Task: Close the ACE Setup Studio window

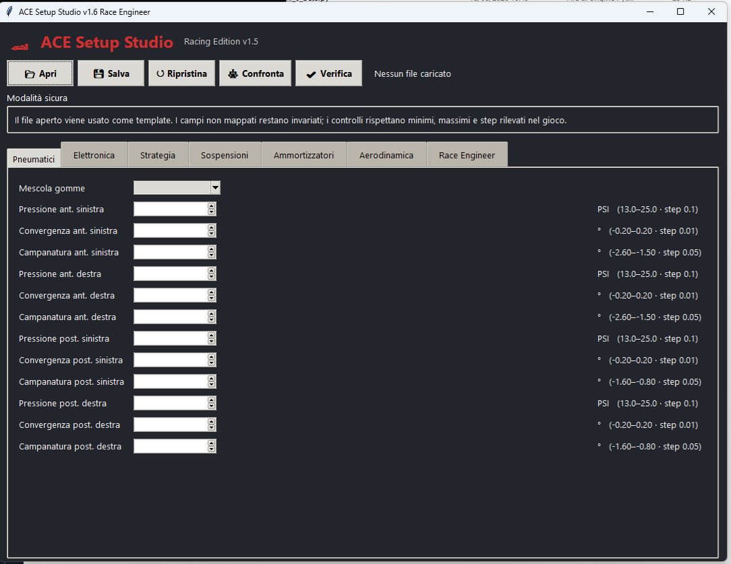Action: click(x=711, y=11)
